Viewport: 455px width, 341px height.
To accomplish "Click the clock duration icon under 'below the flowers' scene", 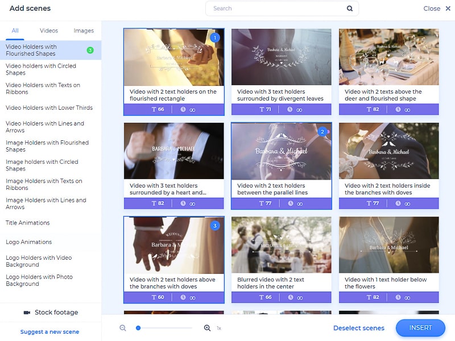I will 398,297.
